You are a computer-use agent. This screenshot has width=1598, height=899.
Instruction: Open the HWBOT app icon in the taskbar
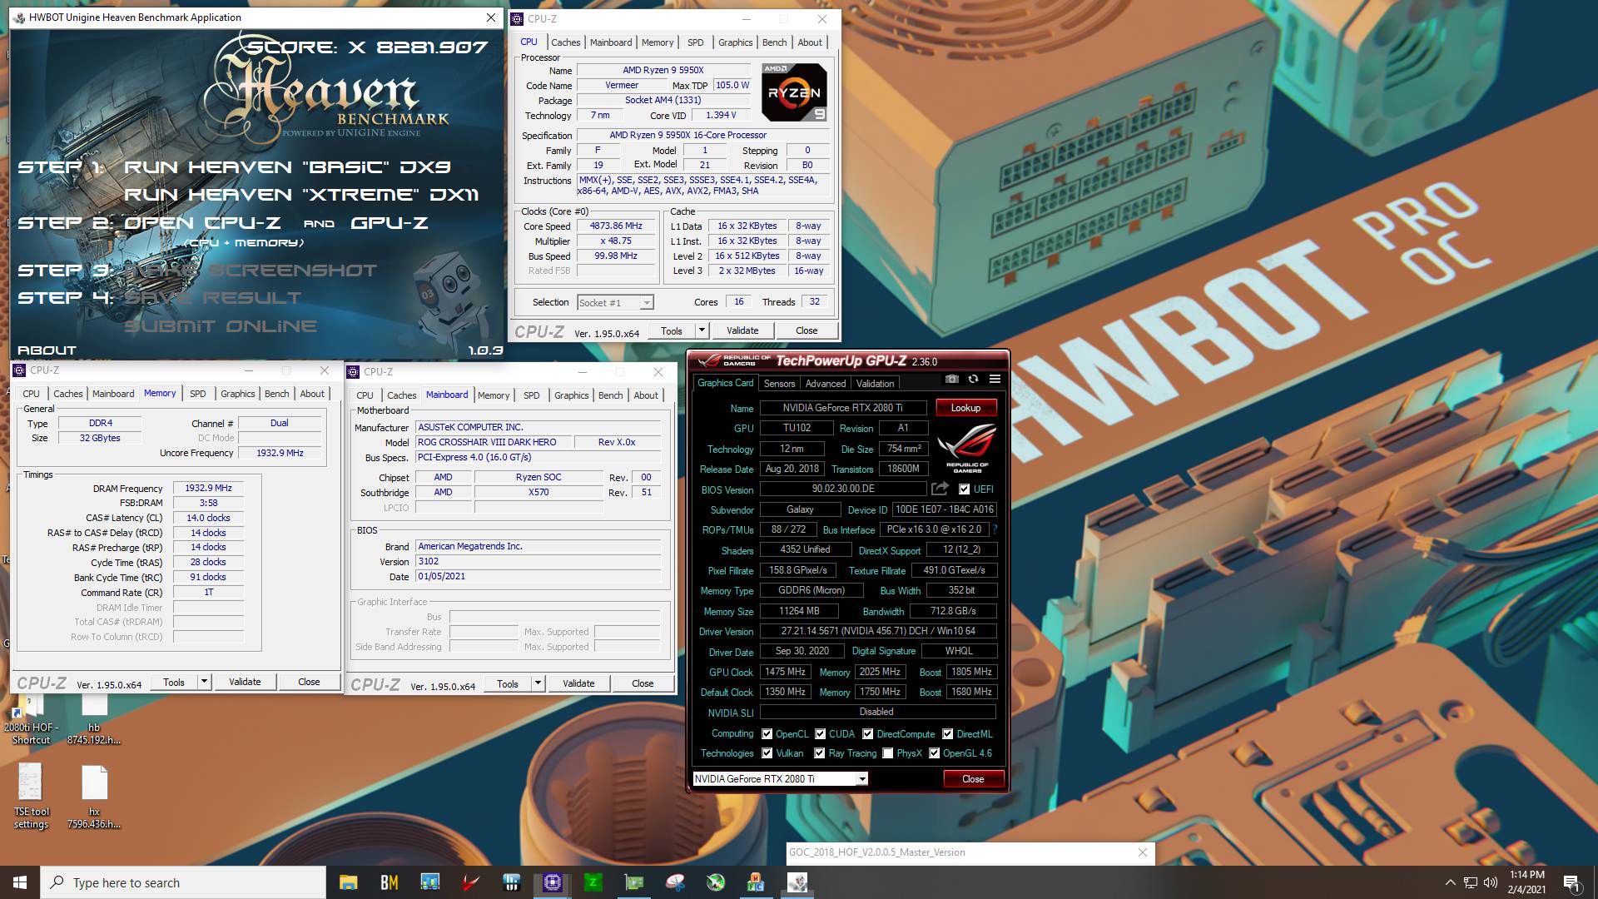click(x=512, y=882)
